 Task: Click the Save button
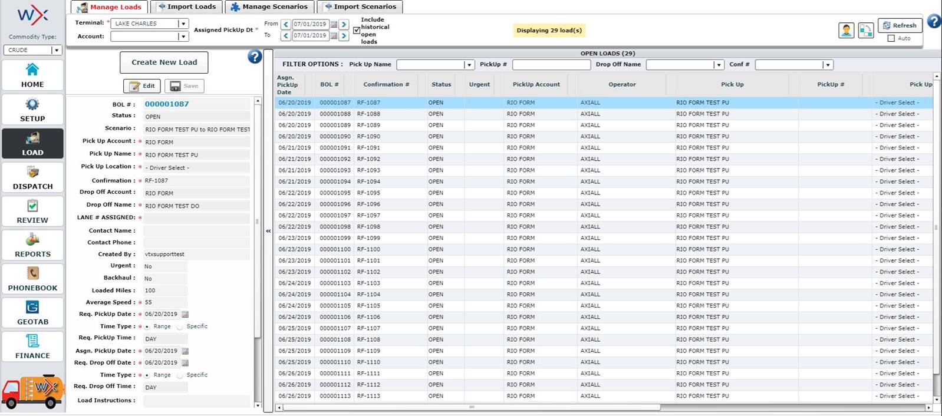(x=185, y=86)
